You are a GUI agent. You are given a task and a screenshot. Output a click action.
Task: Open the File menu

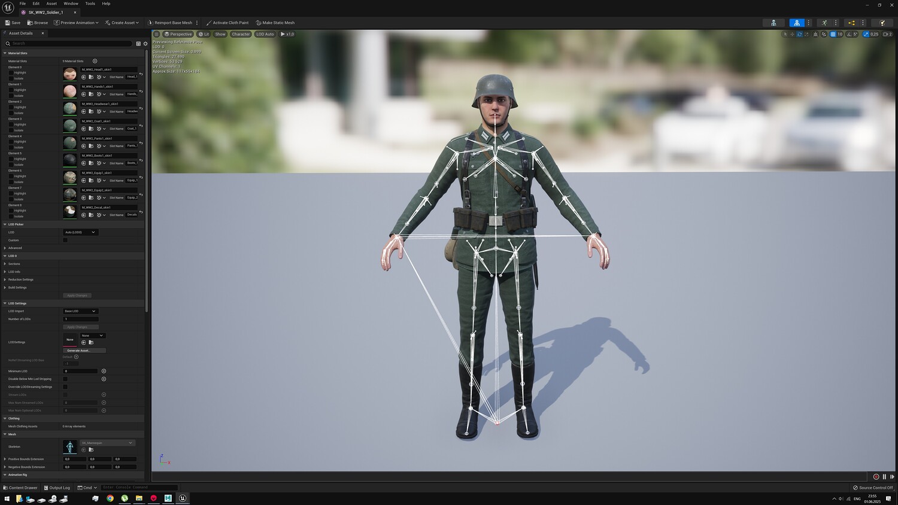coord(23,4)
